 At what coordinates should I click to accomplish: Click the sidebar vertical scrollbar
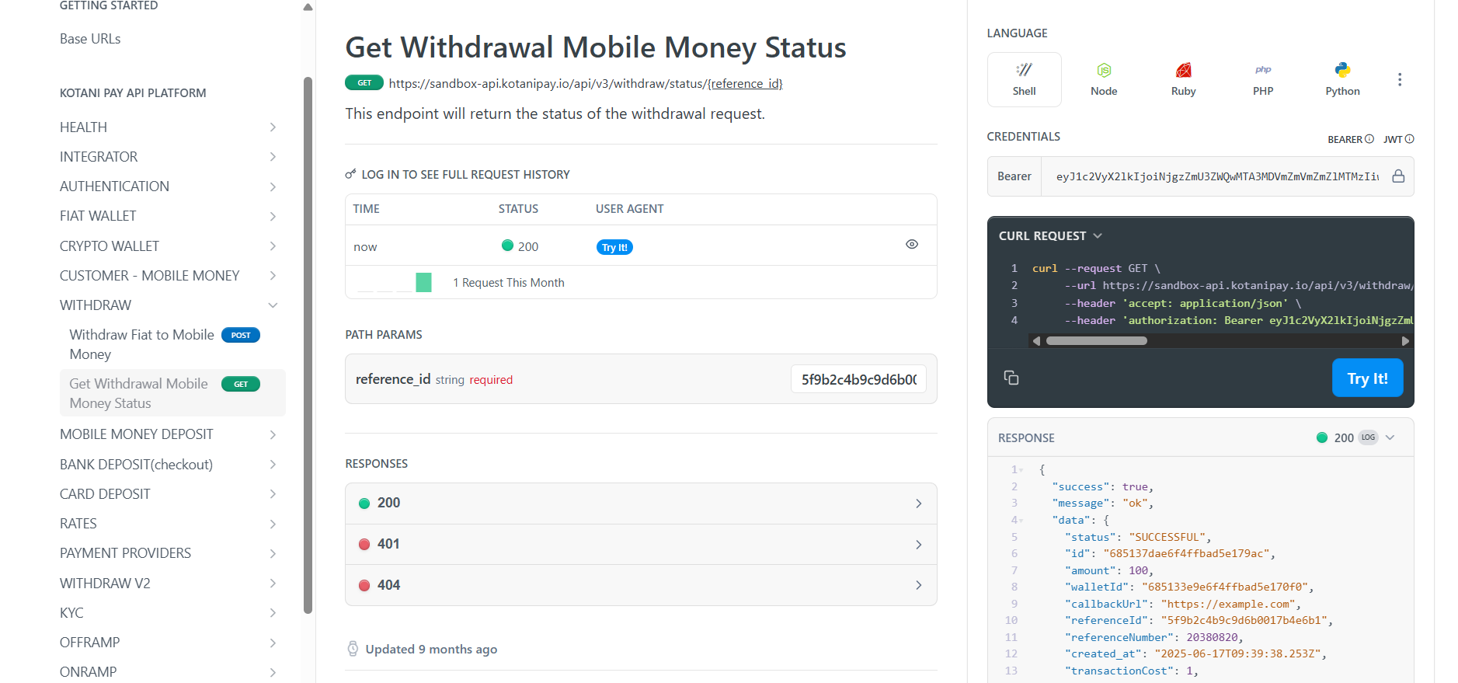coord(308,345)
